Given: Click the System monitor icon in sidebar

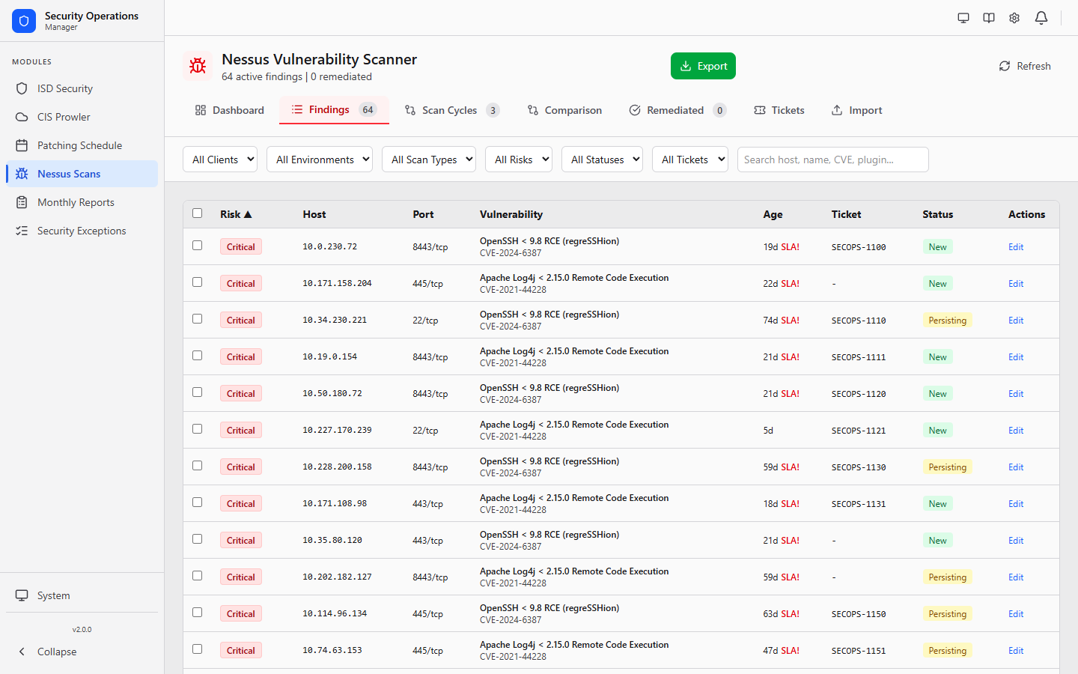Looking at the screenshot, I should pyautogui.click(x=22, y=595).
